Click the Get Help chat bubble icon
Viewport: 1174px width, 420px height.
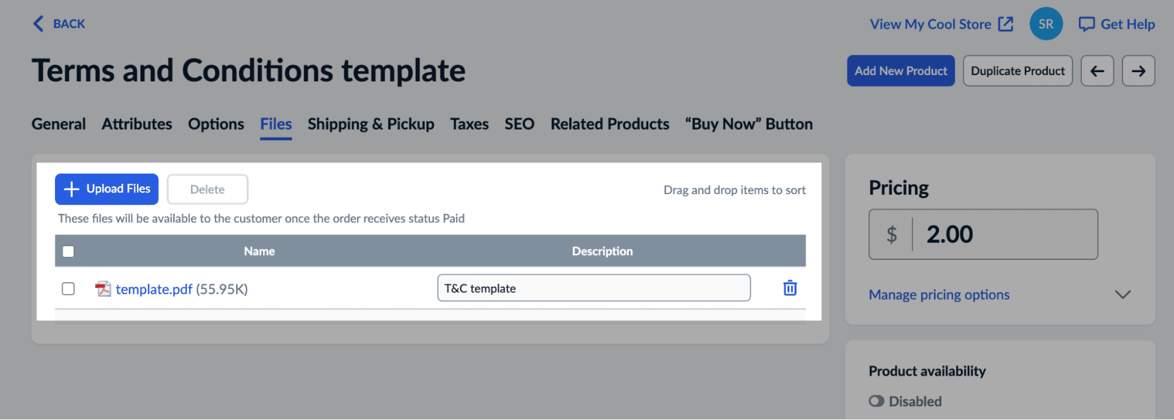(1086, 24)
